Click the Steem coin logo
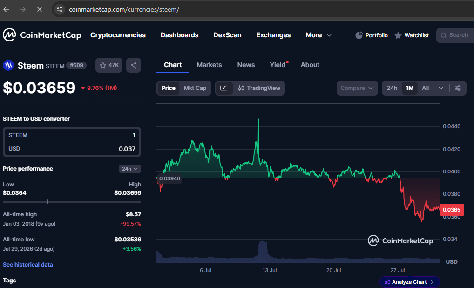Image resolution: width=474 pixels, height=288 pixels. 8,65
